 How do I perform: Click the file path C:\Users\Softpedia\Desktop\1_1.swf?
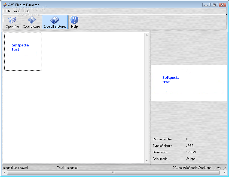click(x=197, y=168)
